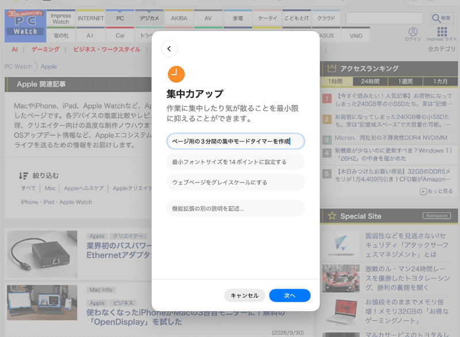Click the PC Watch 30th anniversary logo
Image resolution: width=460 pixels, height=337 pixels.
pyautogui.click(x=25, y=26)
